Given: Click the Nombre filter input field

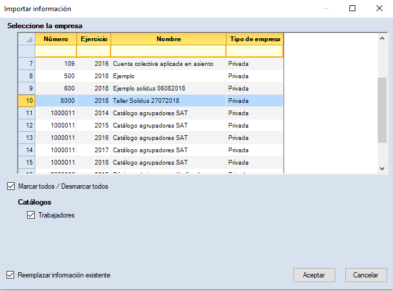Looking at the screenshot, I should [x=168, y=51].
